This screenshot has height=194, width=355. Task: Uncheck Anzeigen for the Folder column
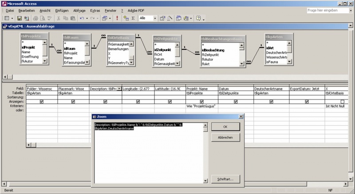42,102
